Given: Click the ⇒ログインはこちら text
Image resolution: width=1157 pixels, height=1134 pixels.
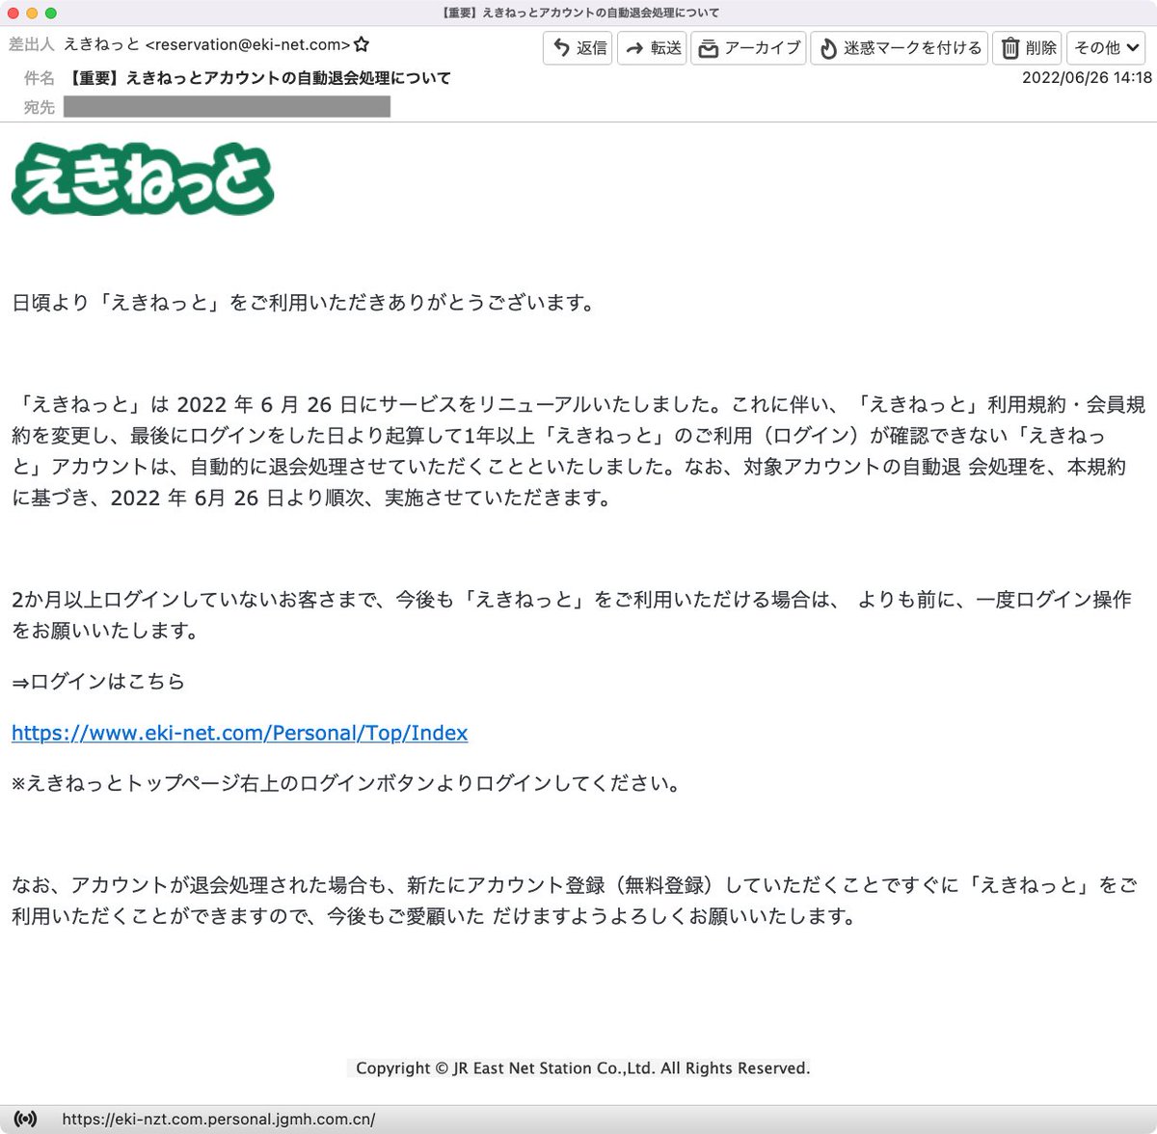Looking at the screenshot, I should pos(98,682).
